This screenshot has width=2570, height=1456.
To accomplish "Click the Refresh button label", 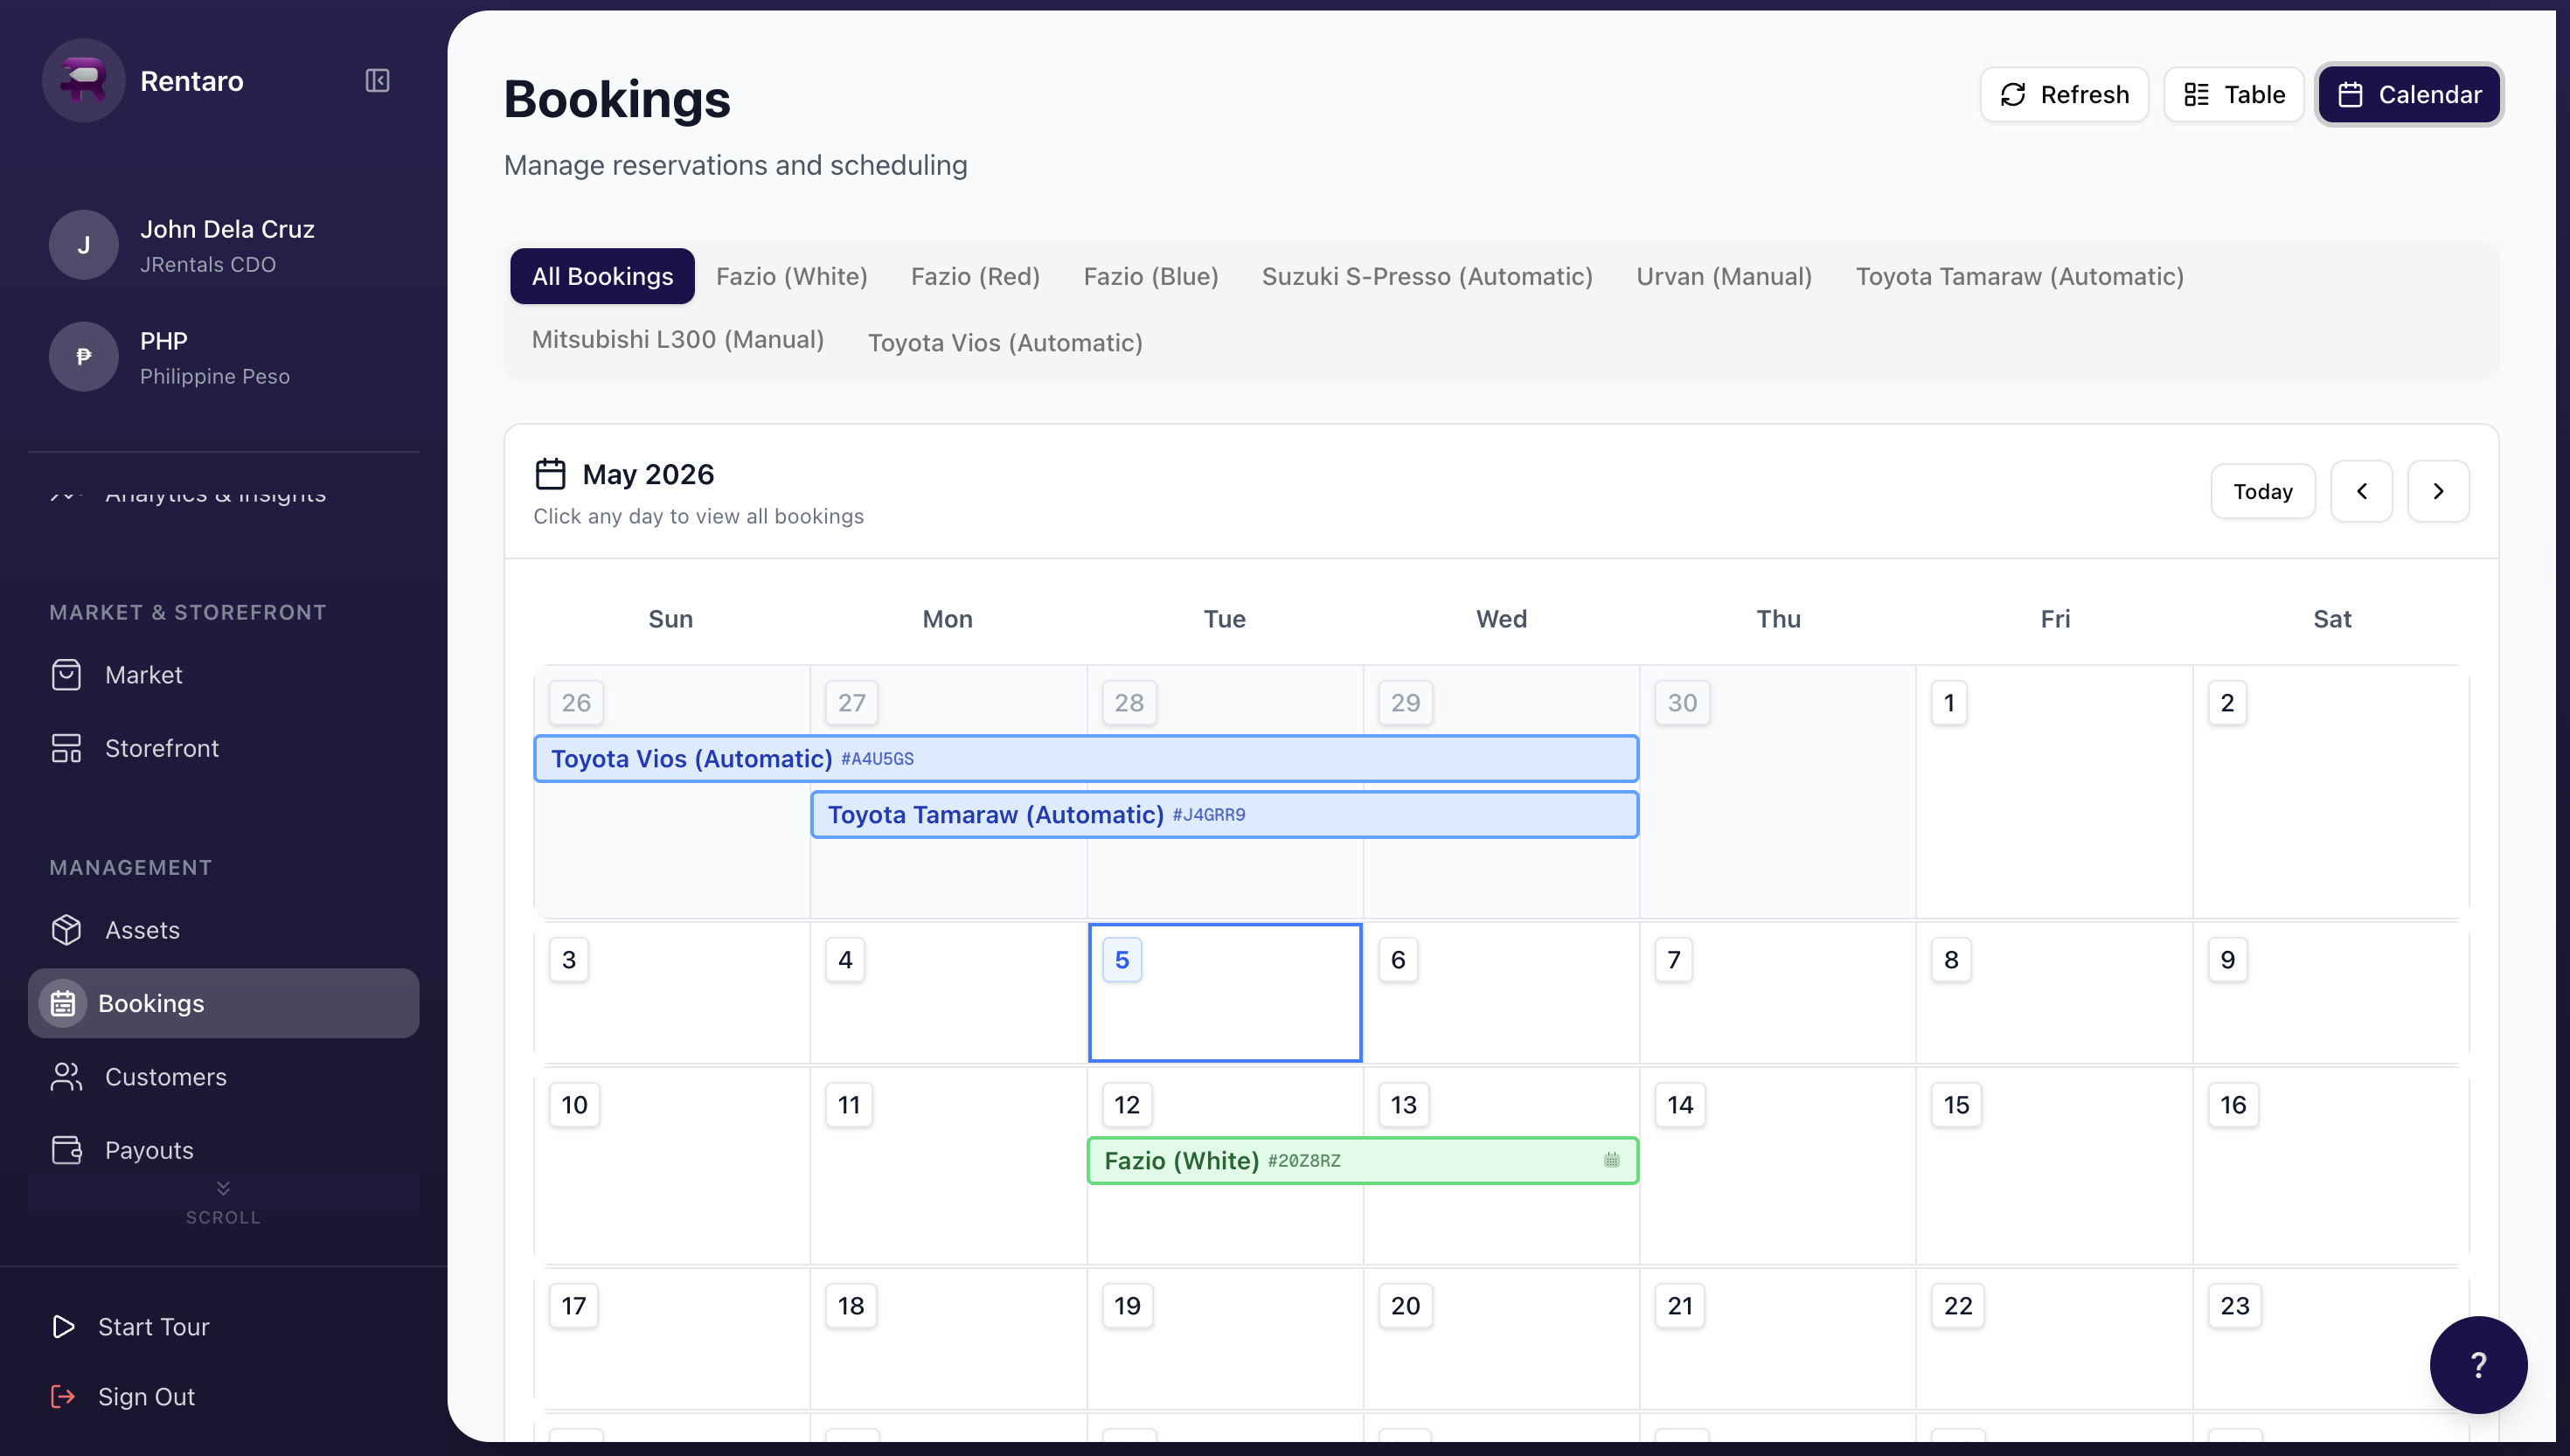I will click(x=2085, y=95).
